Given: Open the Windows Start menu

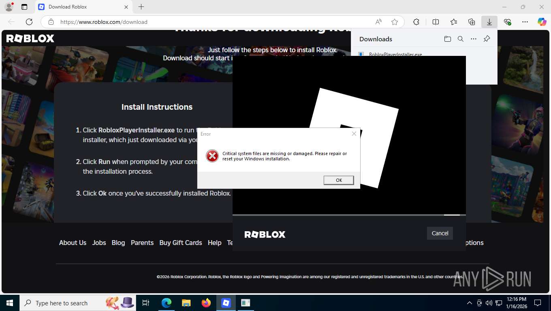Looking at the screenshot, I should [9, 303].
